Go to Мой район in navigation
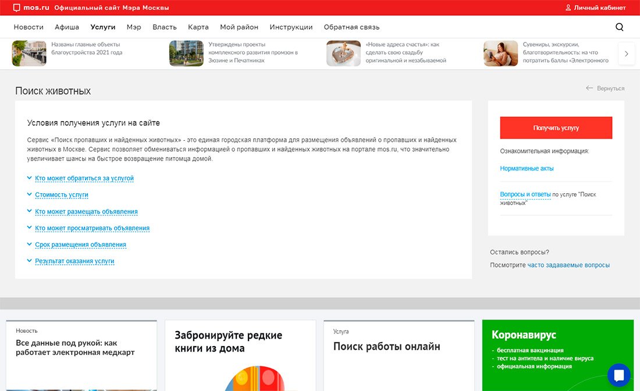The image size is (640, 391). 239,27
